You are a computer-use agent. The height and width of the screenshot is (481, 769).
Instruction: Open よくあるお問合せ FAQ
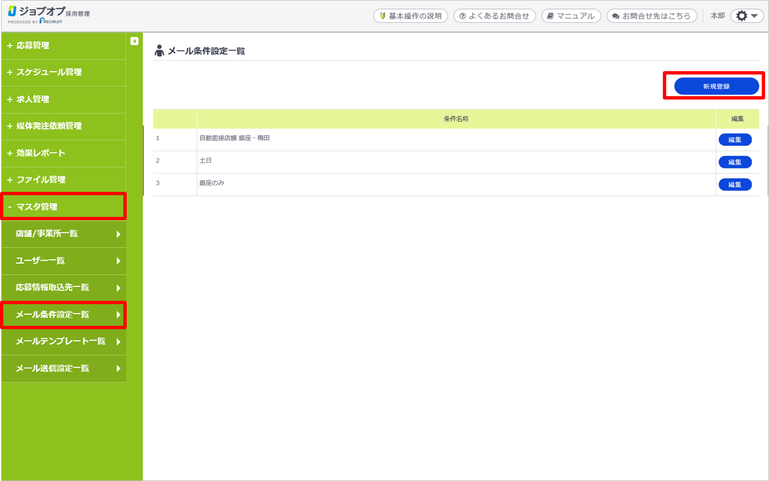495,16
